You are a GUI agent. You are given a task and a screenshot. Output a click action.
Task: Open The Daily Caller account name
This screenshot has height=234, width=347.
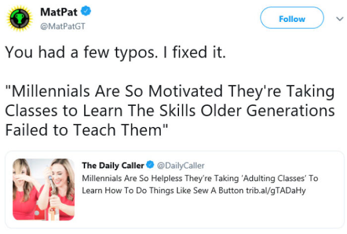113,165
